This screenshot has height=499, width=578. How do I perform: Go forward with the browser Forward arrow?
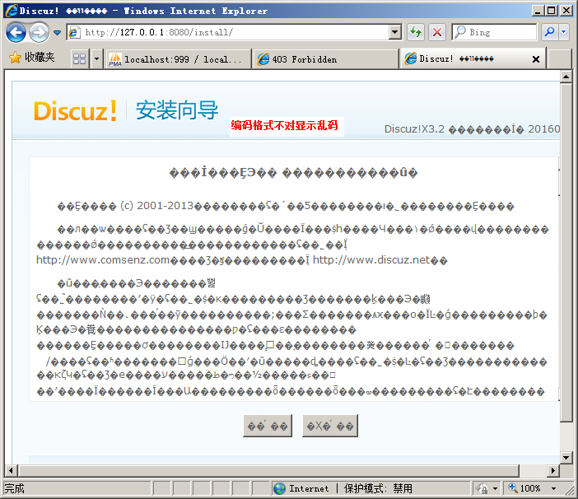[39, 32]
